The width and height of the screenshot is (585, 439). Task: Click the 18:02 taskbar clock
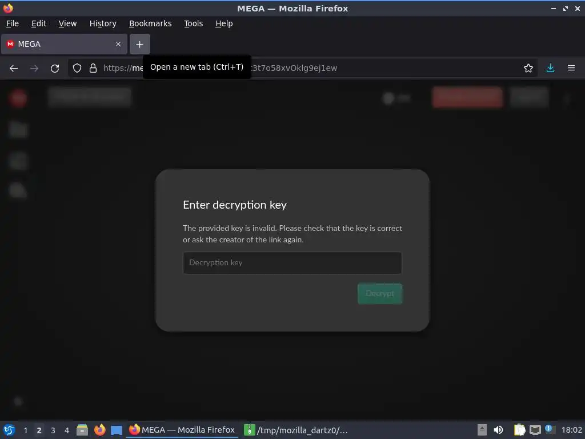click(571, 430)
